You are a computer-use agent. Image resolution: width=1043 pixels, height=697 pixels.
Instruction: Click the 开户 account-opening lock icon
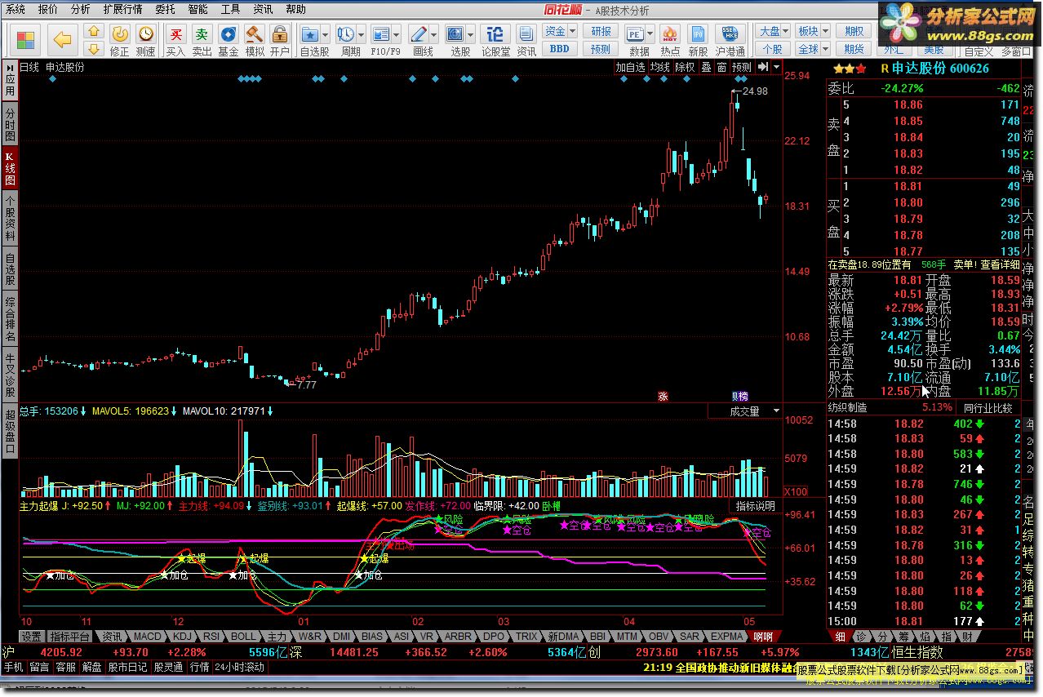pos(280,41)
